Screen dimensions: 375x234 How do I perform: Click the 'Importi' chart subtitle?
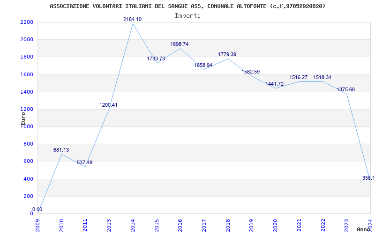[x=187, y=15]
